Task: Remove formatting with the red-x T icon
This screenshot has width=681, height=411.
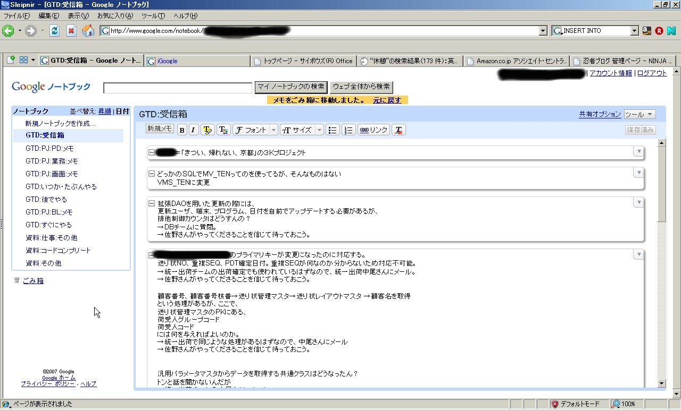Action: 399,130
